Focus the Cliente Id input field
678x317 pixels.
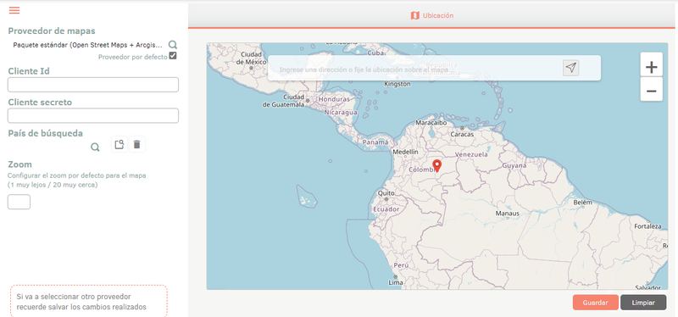point(93,85)
